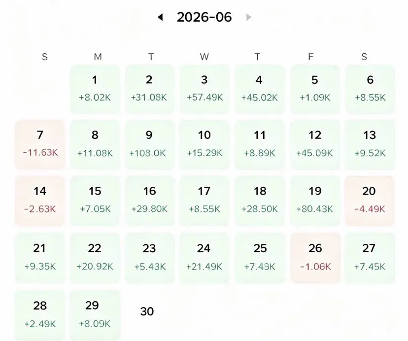This screenshot has width=408, height=341.
Task: Select June 1 showing +8.02K
Action: tap(95, 89)
